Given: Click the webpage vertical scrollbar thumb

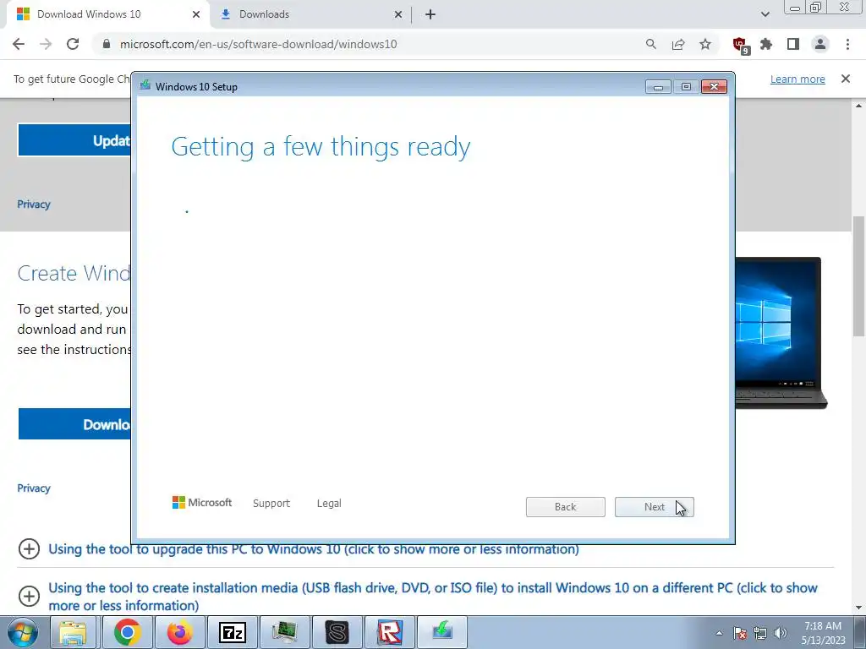Looking at the screenshot, I should (858, 276).
